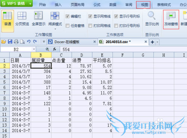Select cell with value 7.81
187x138 pixels.
tap(102, 104)
